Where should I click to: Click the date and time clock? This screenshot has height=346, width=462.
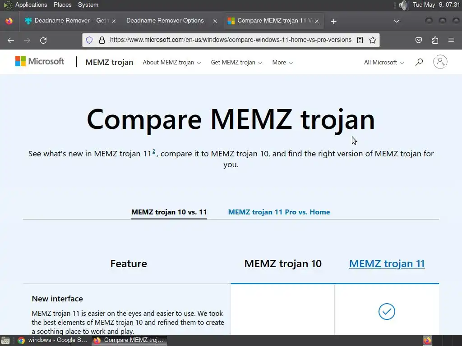tap(436, 5)
